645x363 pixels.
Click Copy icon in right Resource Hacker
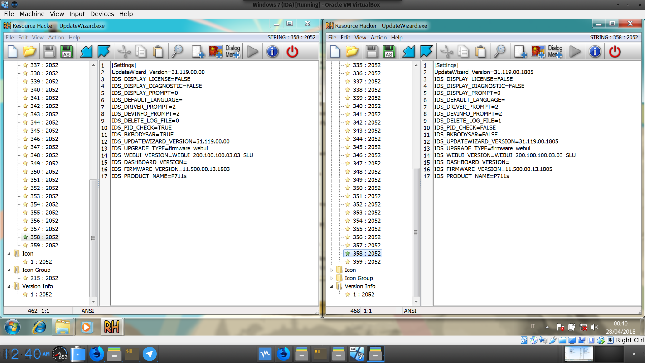tap(463, 51)
